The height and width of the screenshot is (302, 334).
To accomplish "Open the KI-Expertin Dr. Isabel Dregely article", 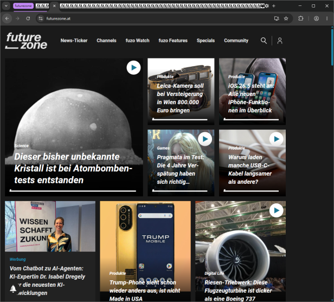I will pos(47,280).
